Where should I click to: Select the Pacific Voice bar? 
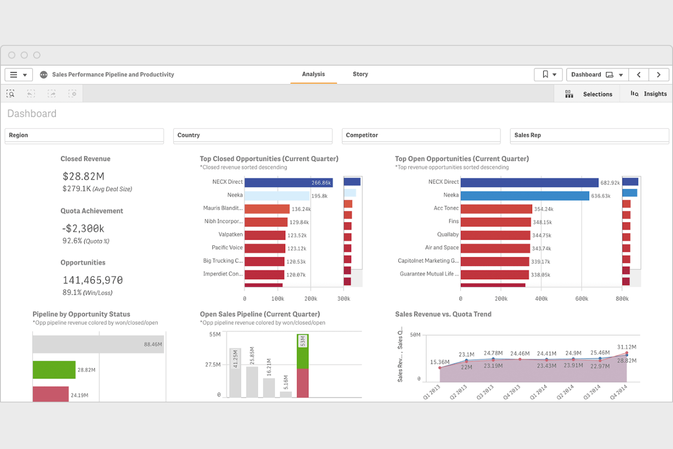pyautogui.click(x=265, y=248)
